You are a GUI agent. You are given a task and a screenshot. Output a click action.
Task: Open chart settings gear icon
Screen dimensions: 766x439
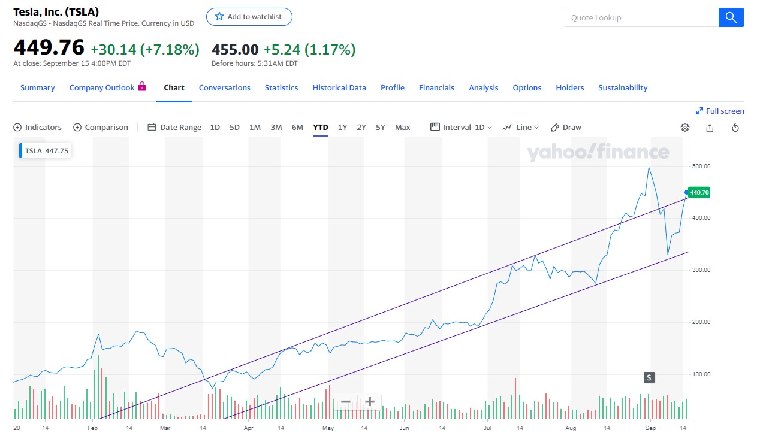(x=685, y=128)
